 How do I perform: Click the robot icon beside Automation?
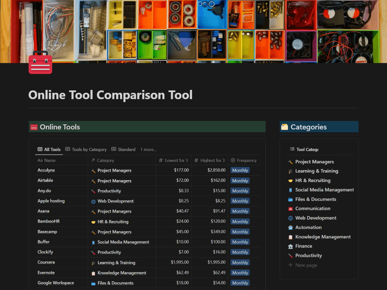click(x=290, y=227)
